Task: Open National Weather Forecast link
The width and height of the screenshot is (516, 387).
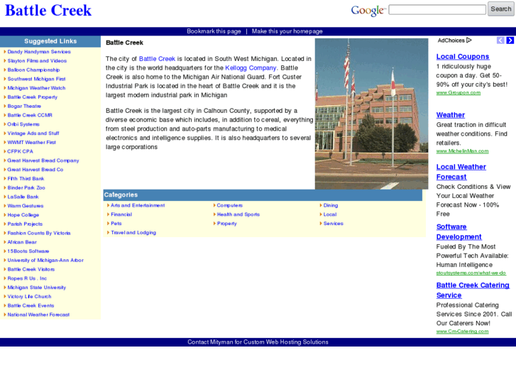Action: click(x=38, y=315)
